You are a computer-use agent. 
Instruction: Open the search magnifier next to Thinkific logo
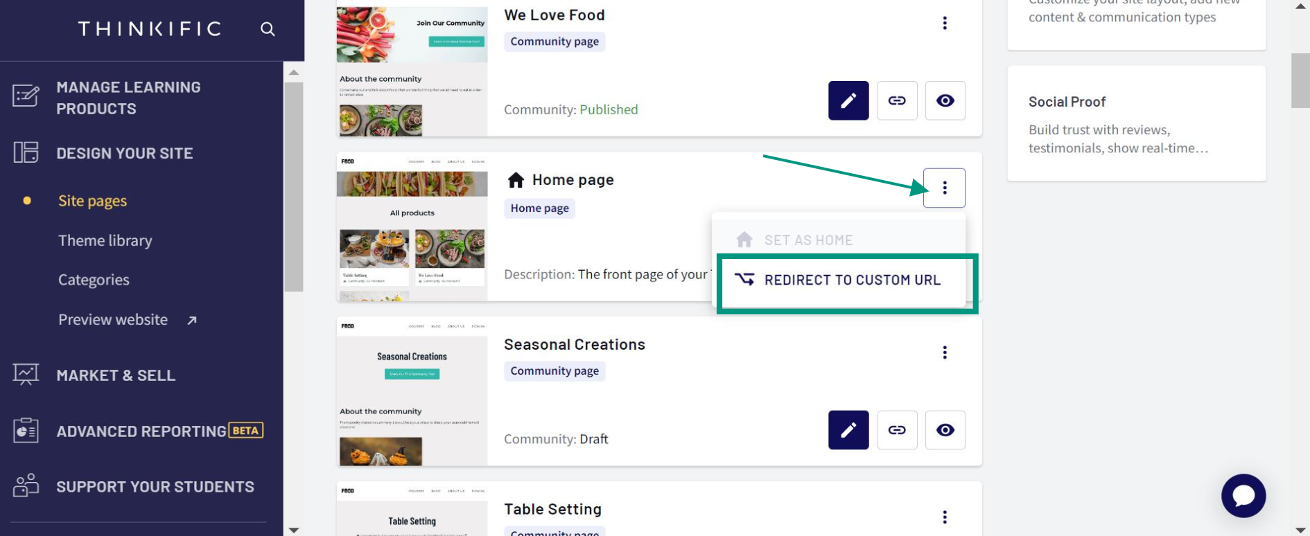click(x=268, y=29)
